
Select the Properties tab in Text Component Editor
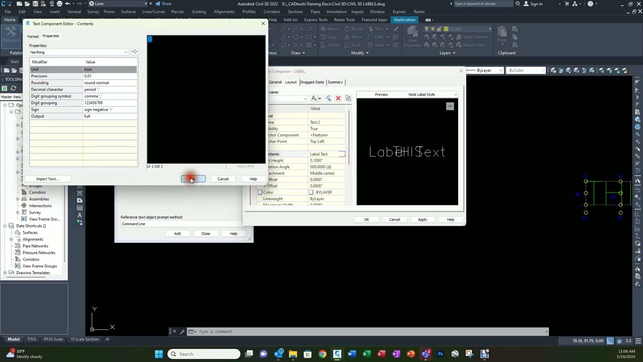[51, 36]
